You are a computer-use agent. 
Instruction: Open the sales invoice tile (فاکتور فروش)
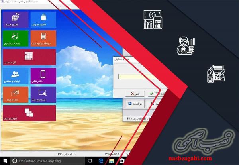[x=43, y=20]
